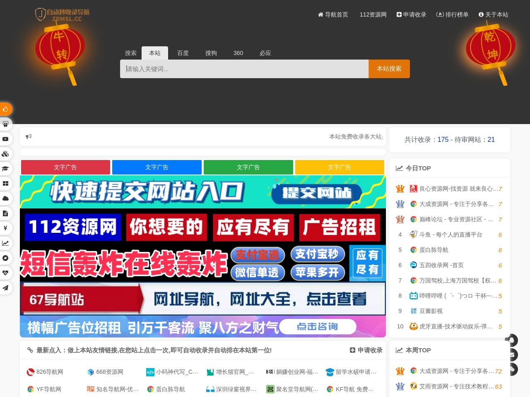Open the 关于本站 page from top navigation
The width and height of the screenshot is (530, 397).
494,14
